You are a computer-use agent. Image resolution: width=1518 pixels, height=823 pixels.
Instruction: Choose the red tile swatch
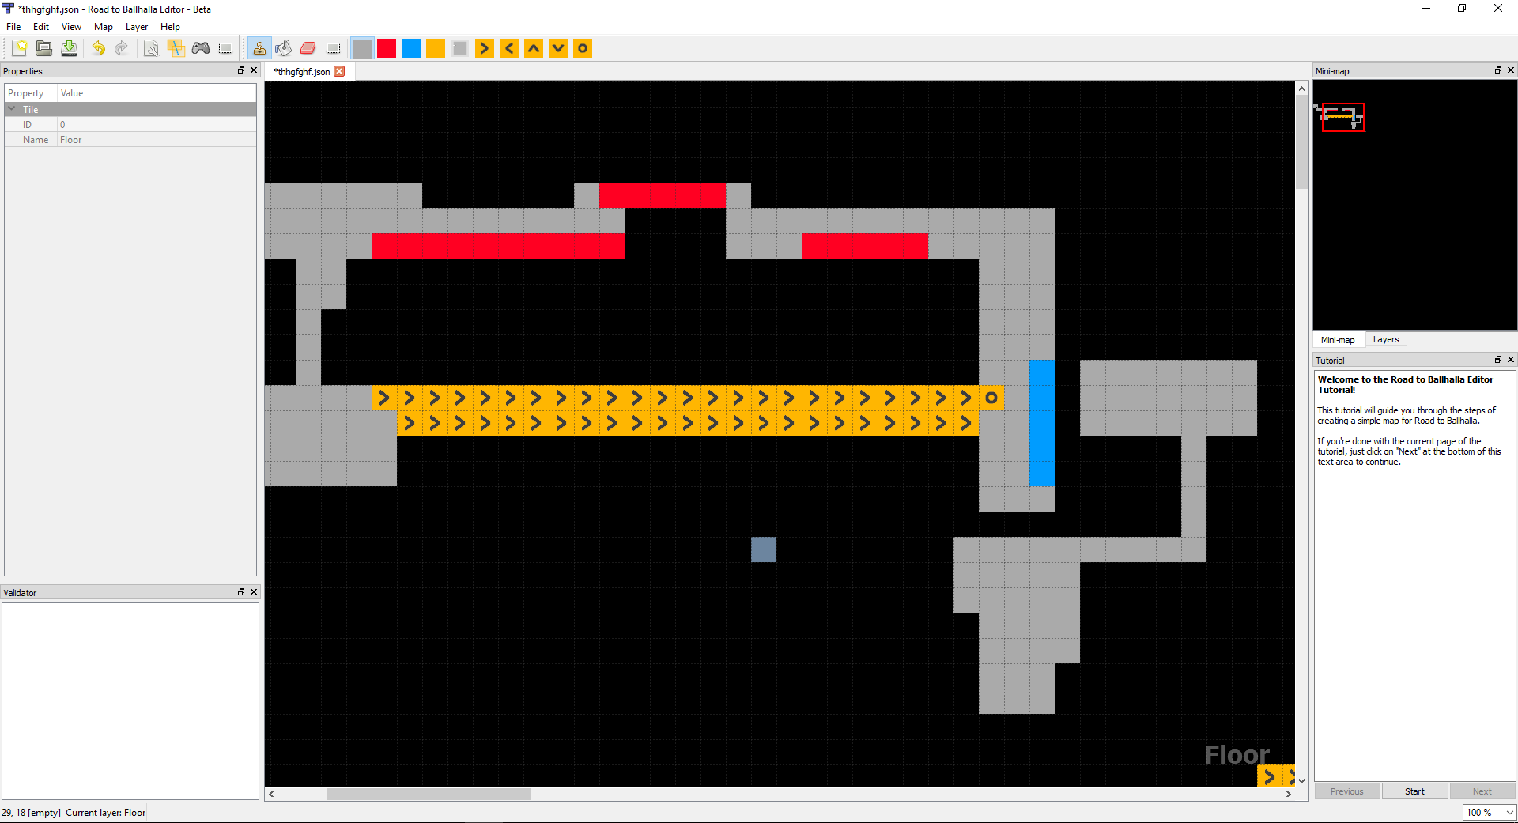(x=387, y=48)
